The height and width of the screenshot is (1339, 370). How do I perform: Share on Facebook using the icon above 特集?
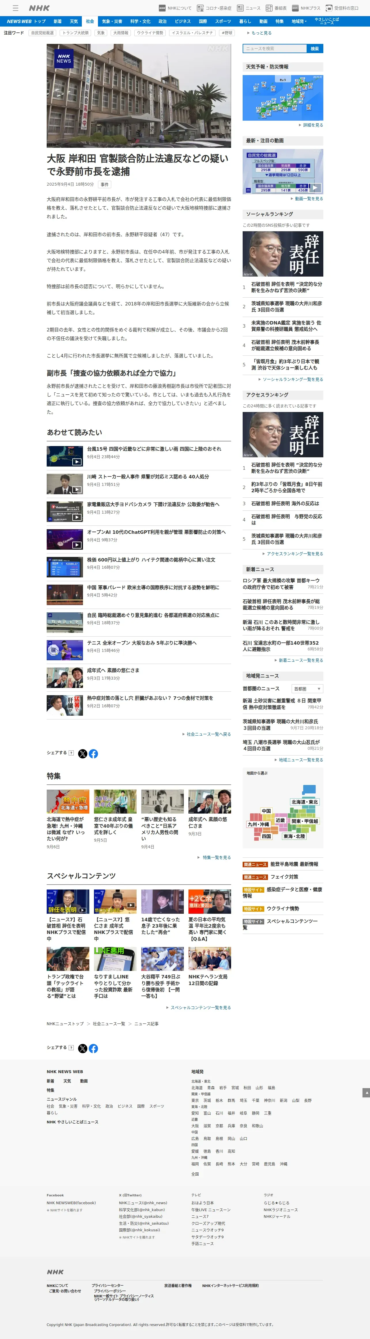(x=93, y=754)
